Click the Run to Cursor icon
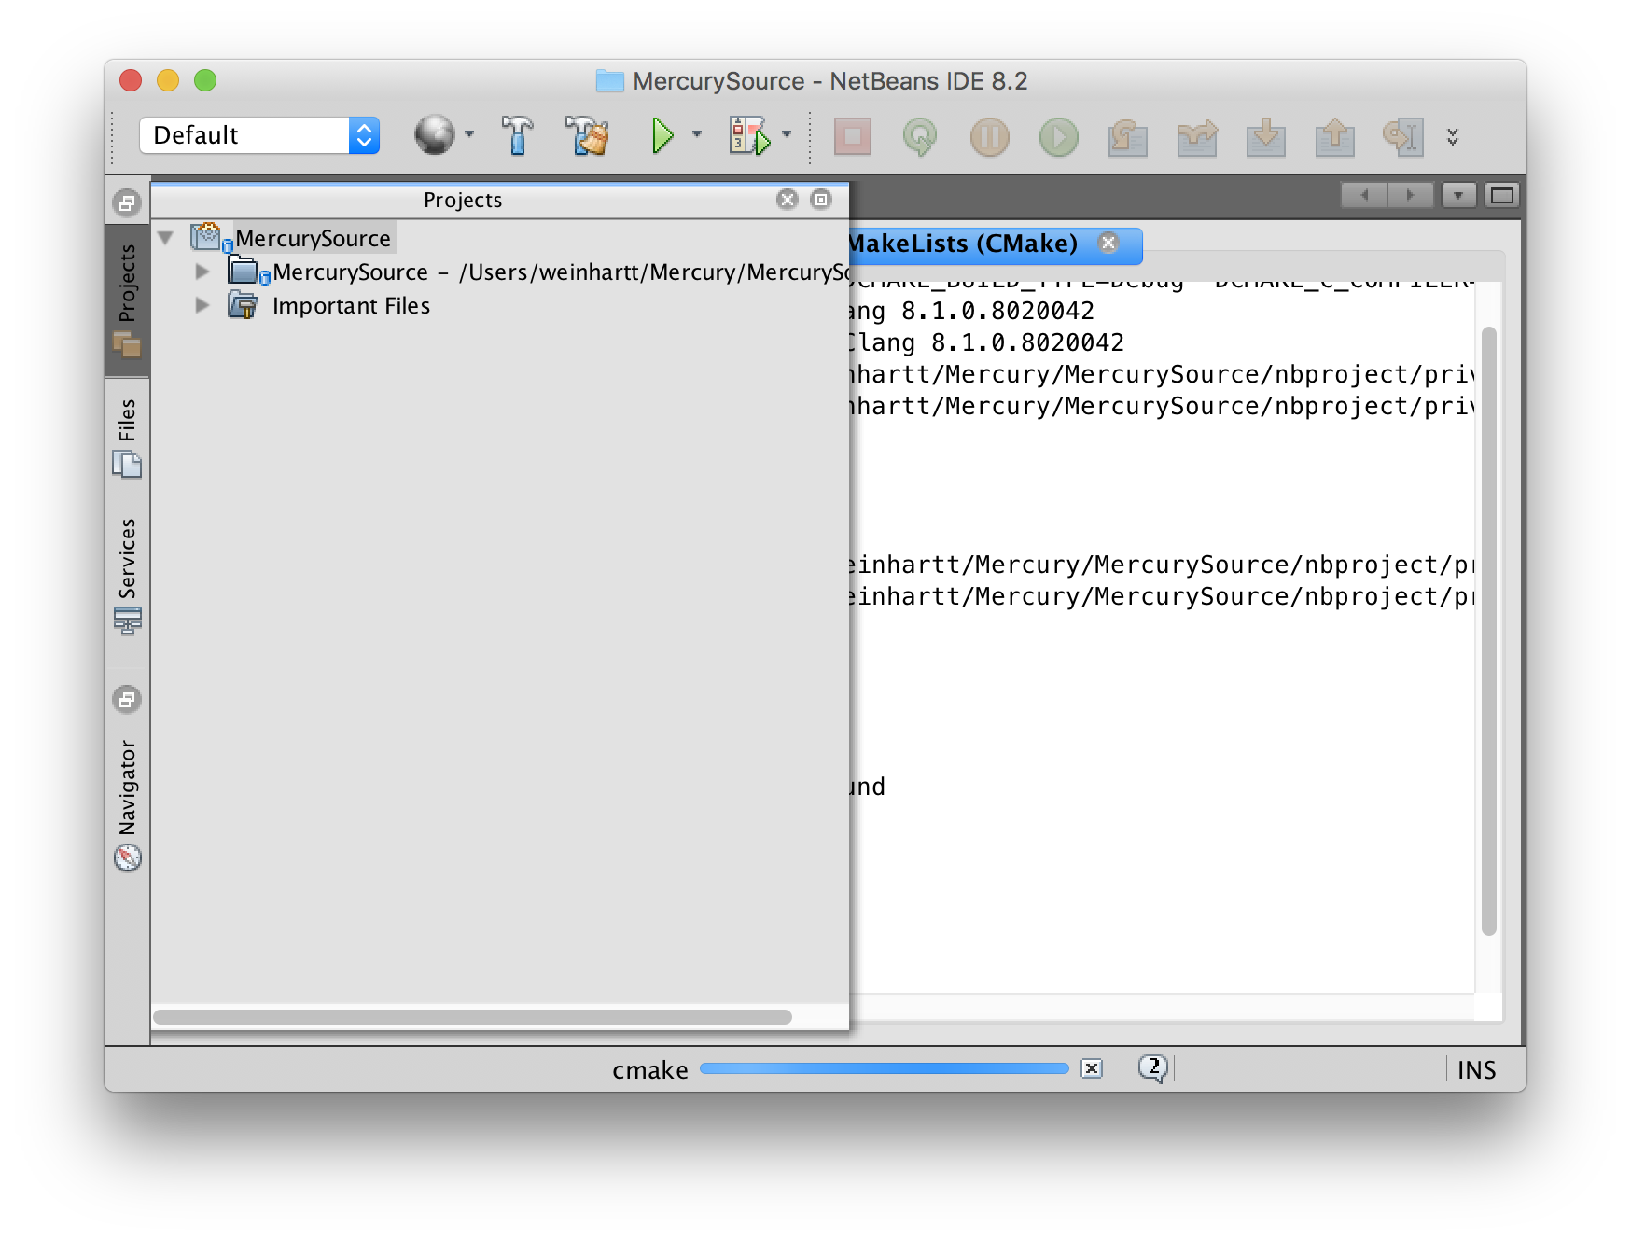1631x1241 pixels. (1402, 136)
